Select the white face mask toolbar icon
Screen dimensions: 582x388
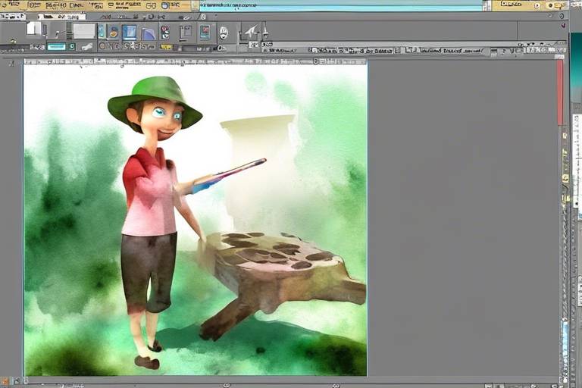click(223, 33)
